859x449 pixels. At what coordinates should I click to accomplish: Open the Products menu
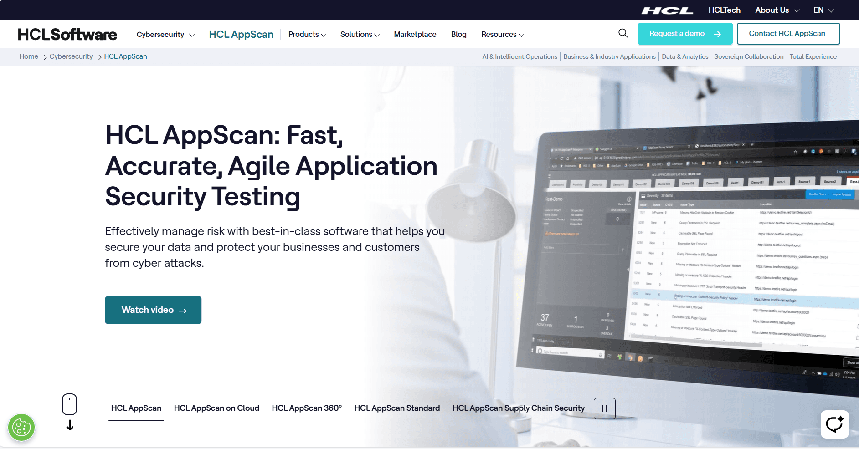pyautogui.click(x=307, y=35)
